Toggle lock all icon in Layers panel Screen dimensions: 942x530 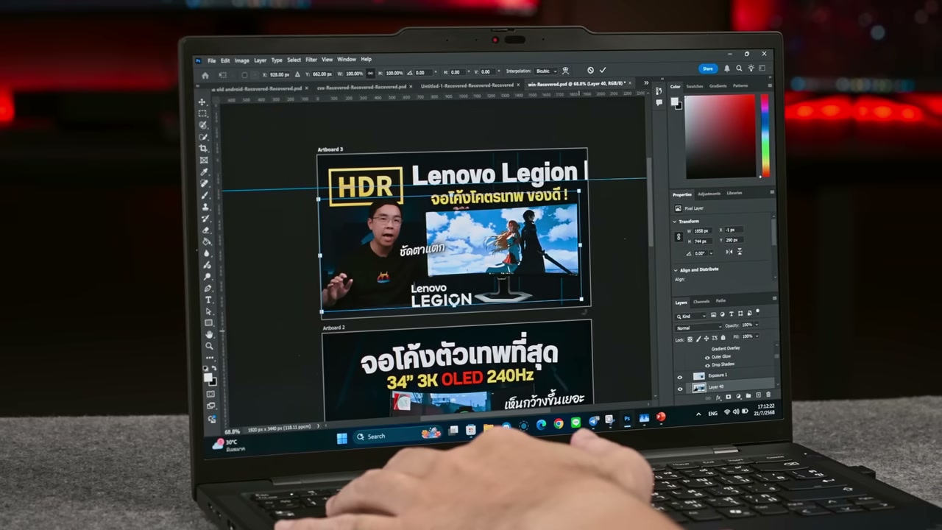coord(724,339)
